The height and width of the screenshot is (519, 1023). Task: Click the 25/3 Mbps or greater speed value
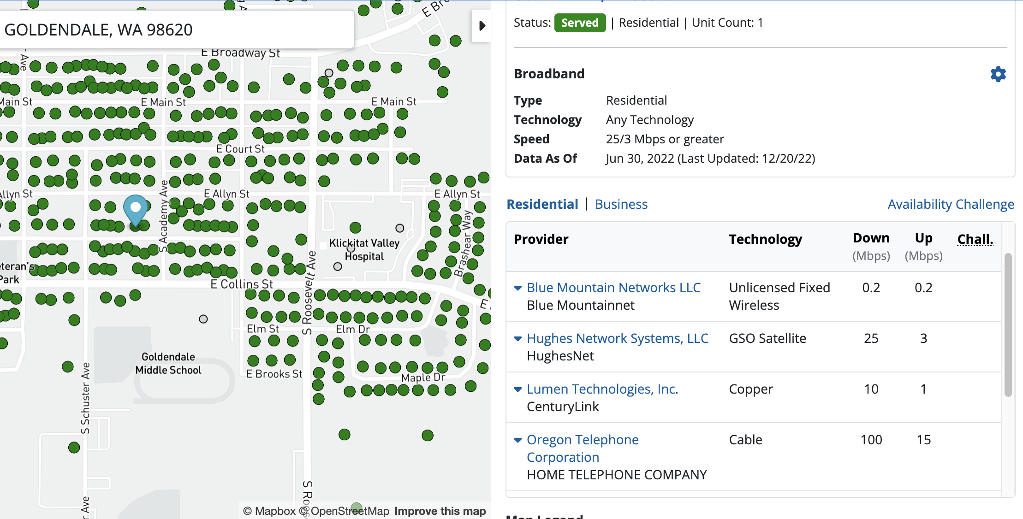(665, 139)
